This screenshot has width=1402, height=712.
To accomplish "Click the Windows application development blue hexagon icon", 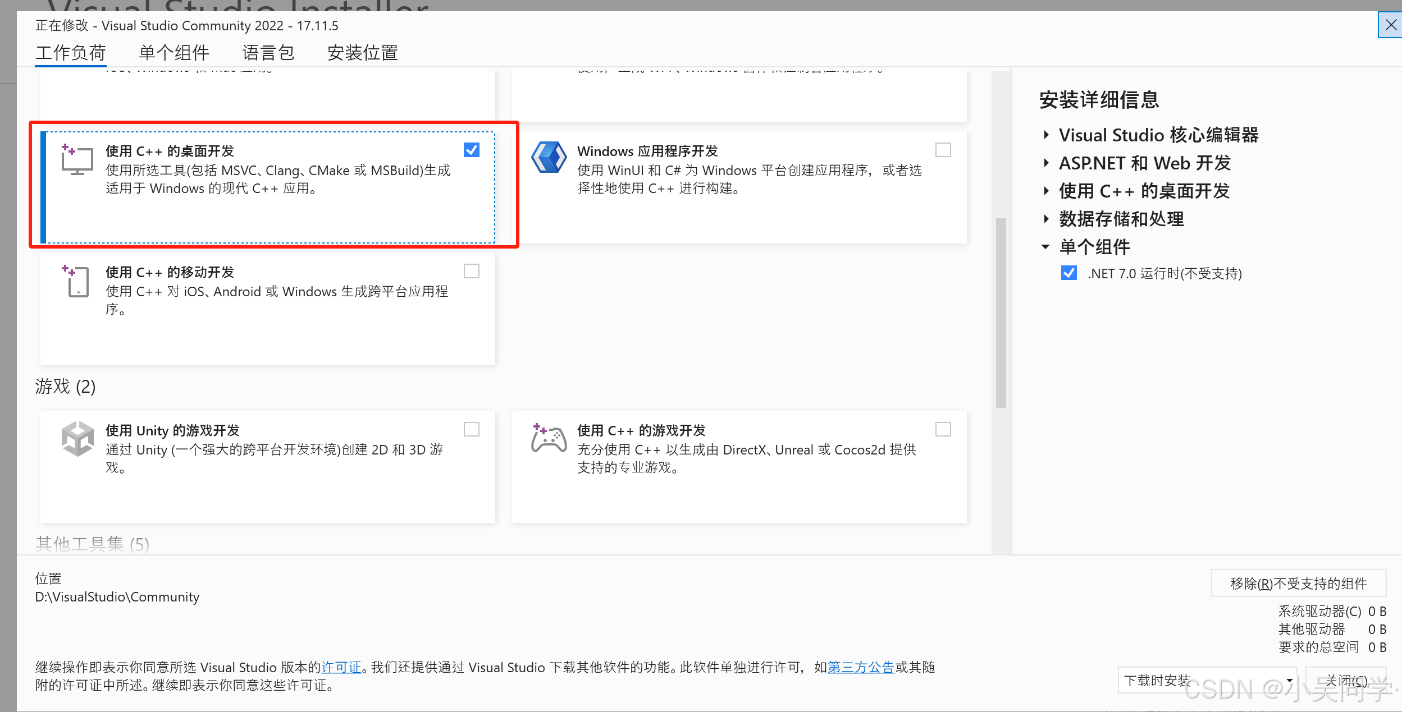I will tap(549, 158).
